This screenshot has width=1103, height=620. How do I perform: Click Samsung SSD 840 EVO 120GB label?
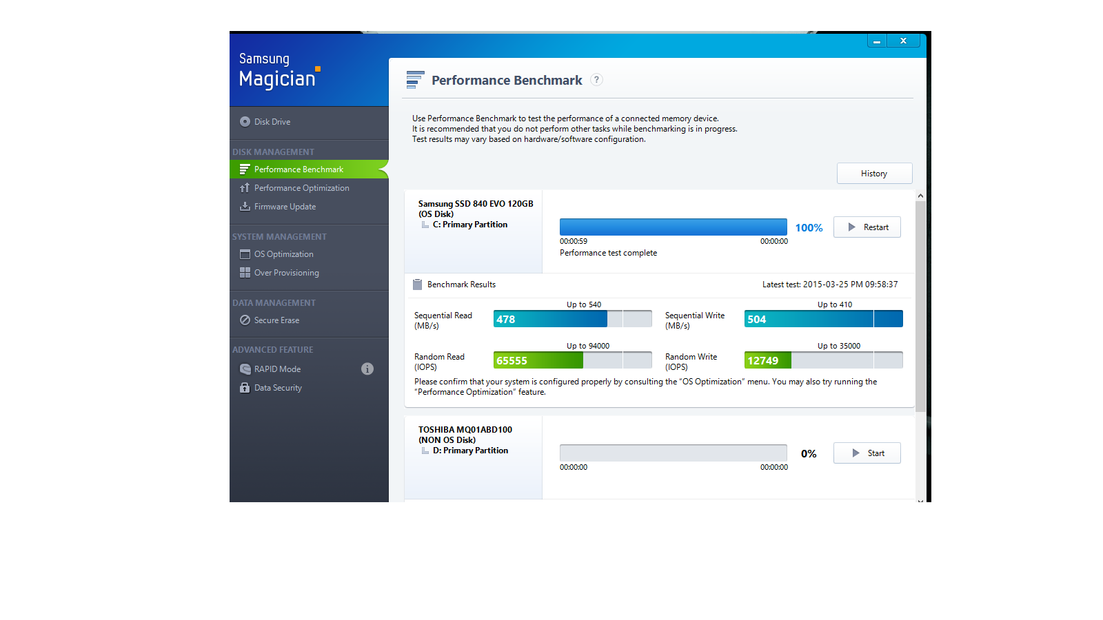476,204
